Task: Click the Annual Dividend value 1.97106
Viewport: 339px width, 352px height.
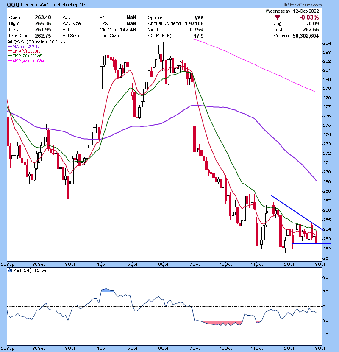Action: 194,24
